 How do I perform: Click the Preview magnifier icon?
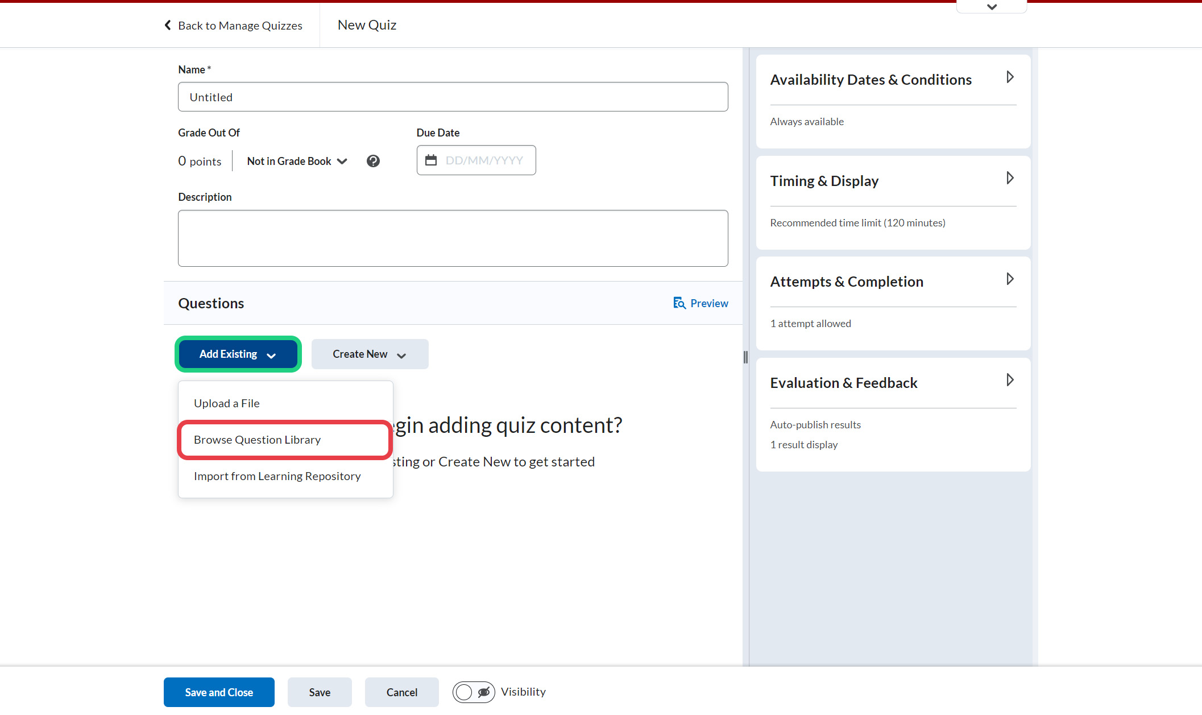click(x=679, y=303)
